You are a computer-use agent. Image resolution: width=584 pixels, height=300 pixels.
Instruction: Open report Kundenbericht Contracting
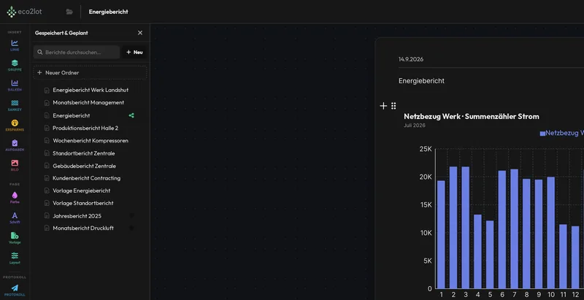(86, 178)
